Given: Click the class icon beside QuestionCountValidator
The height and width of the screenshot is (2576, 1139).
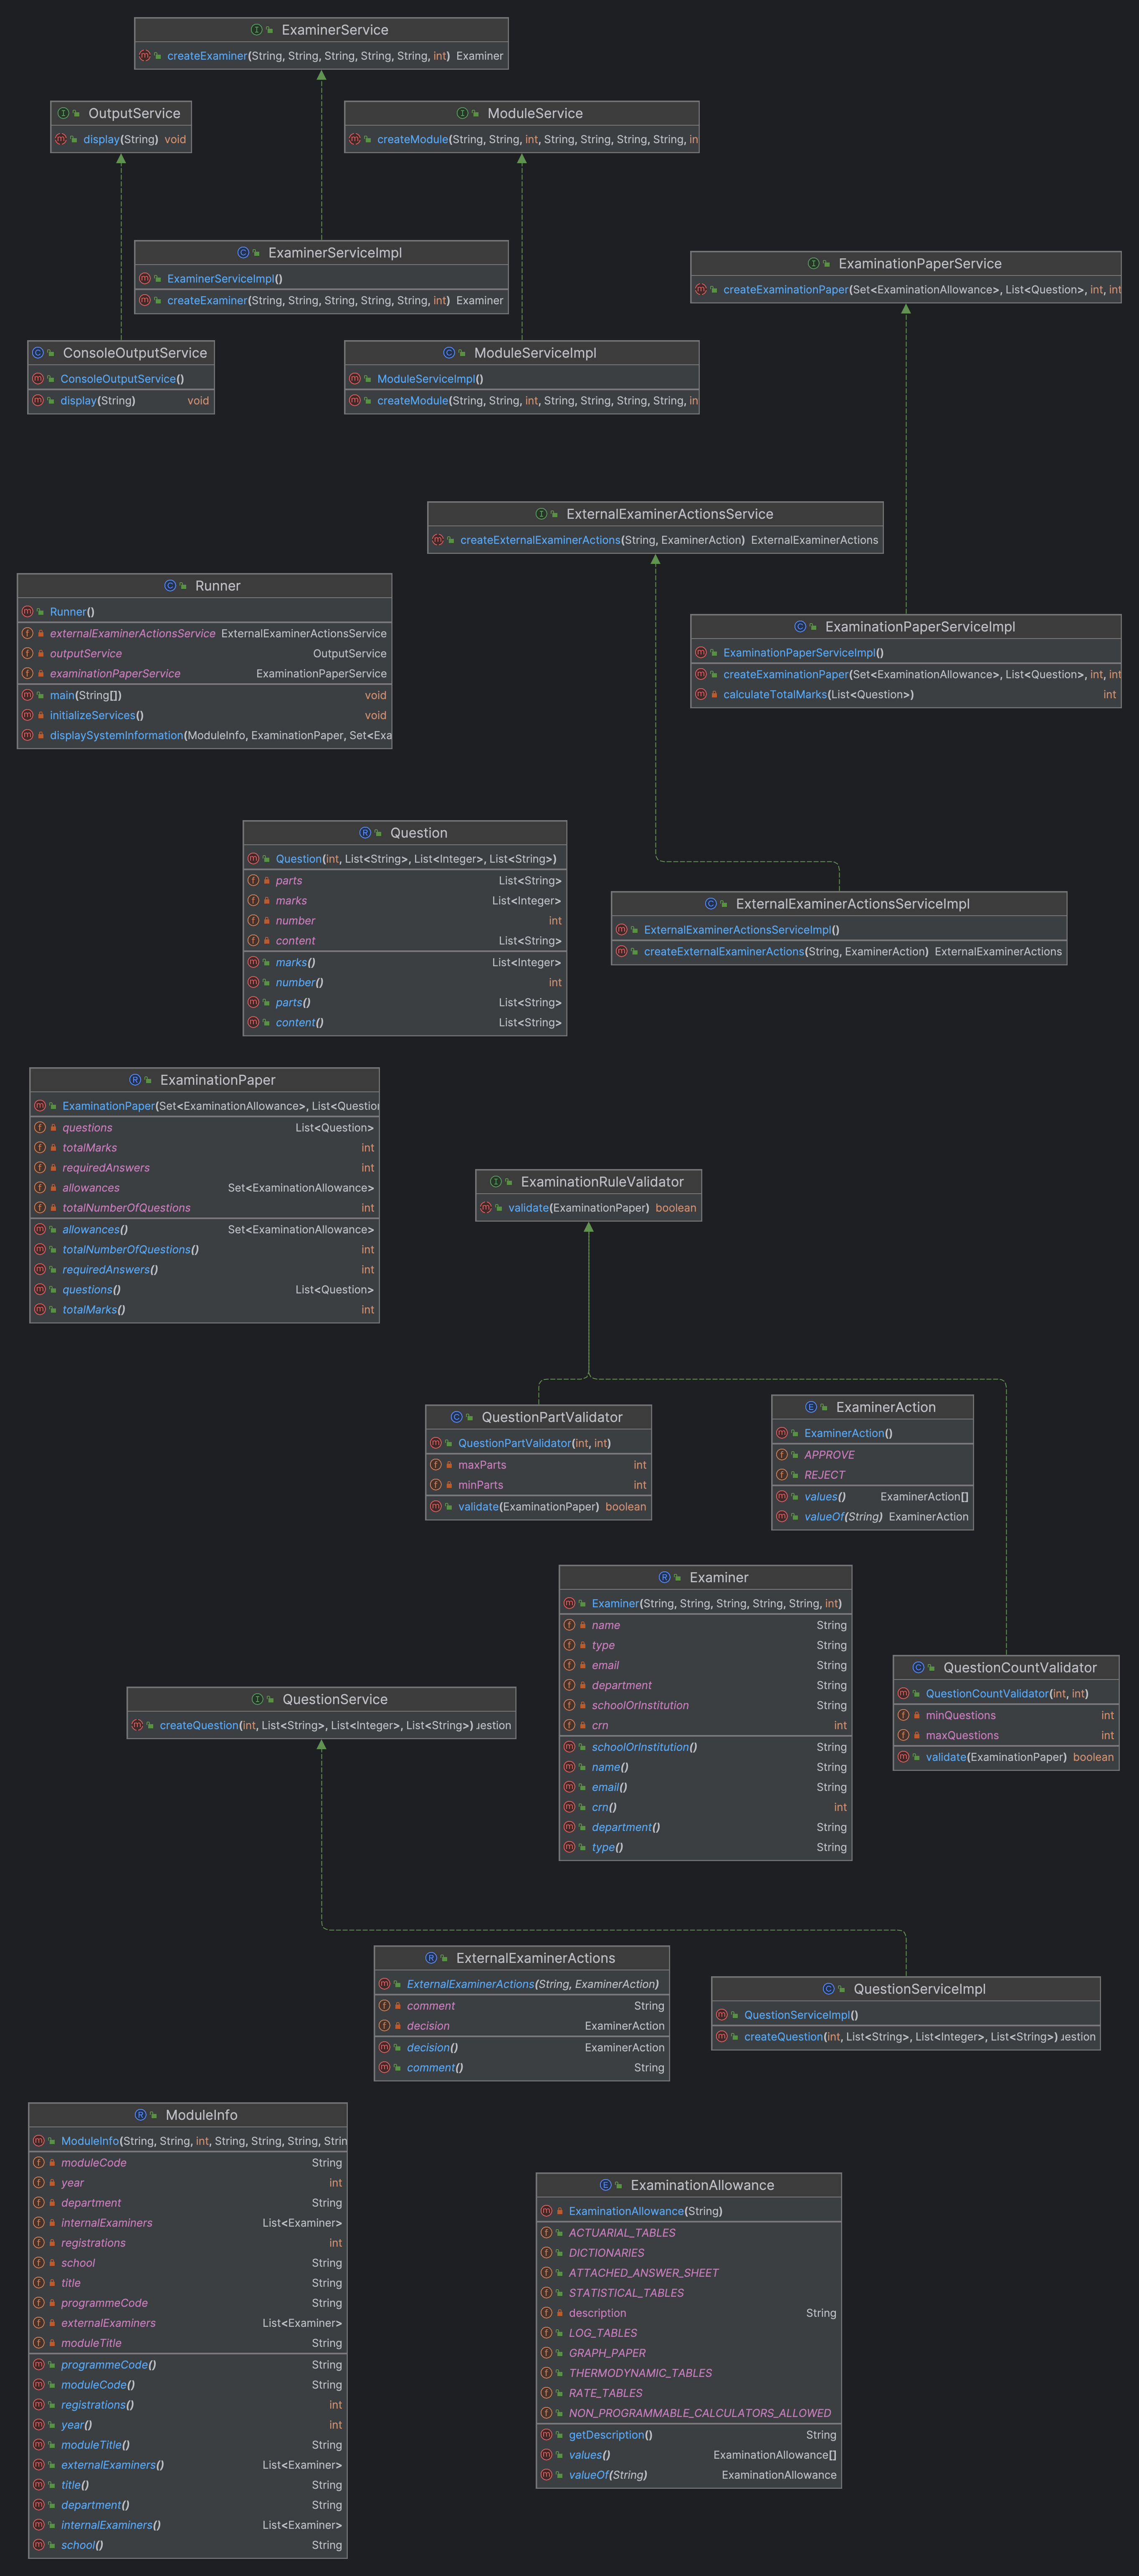Looking at the screenshot, I should click(918, 1667).
